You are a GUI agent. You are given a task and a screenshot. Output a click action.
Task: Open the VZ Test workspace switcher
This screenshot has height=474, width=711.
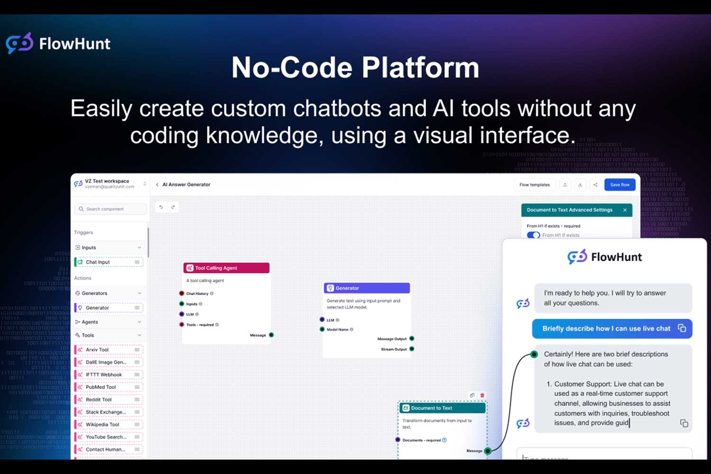[145, 184]
